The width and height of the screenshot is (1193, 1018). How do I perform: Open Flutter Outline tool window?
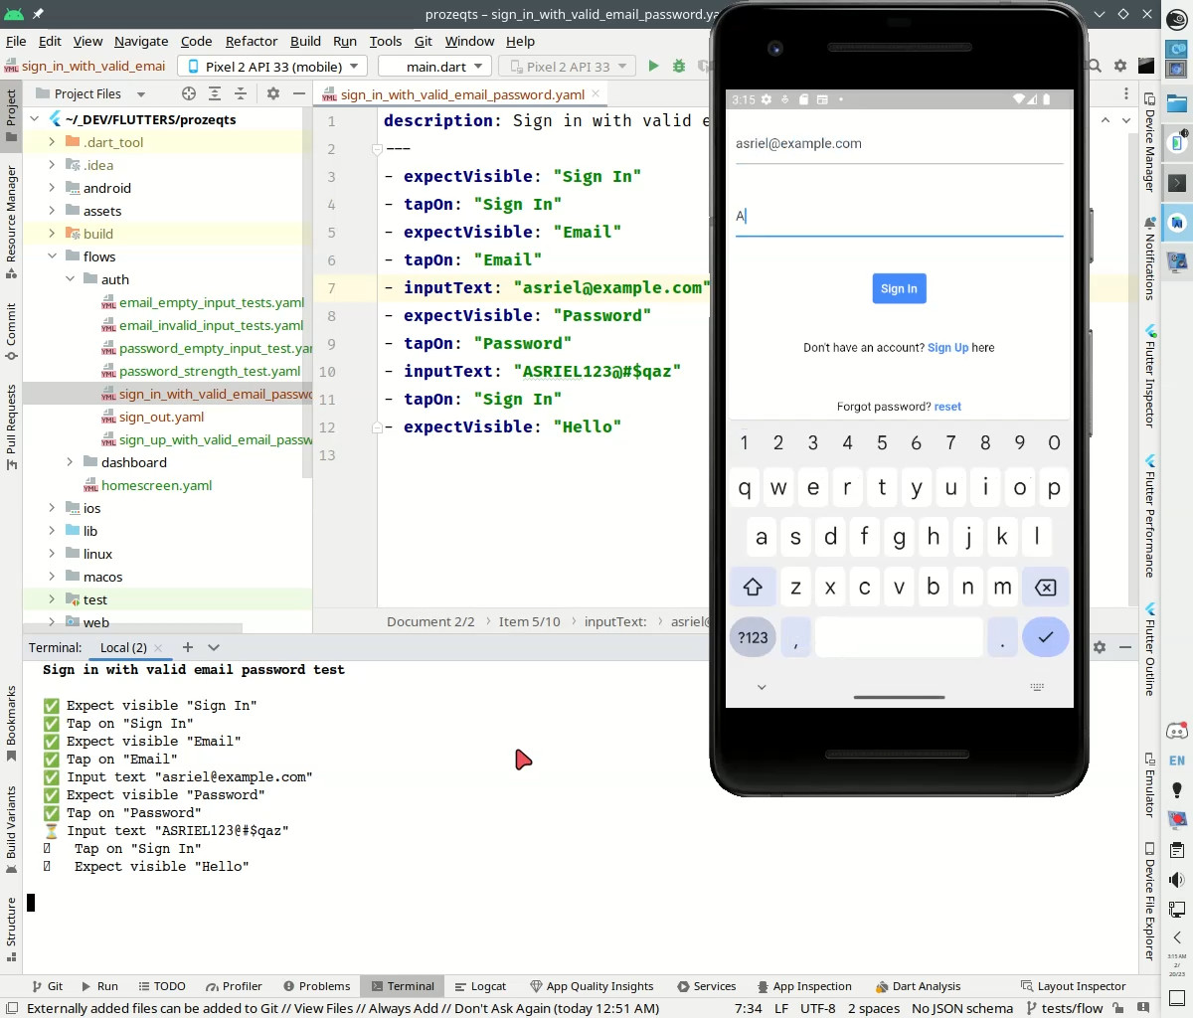tap(1150, 649)
